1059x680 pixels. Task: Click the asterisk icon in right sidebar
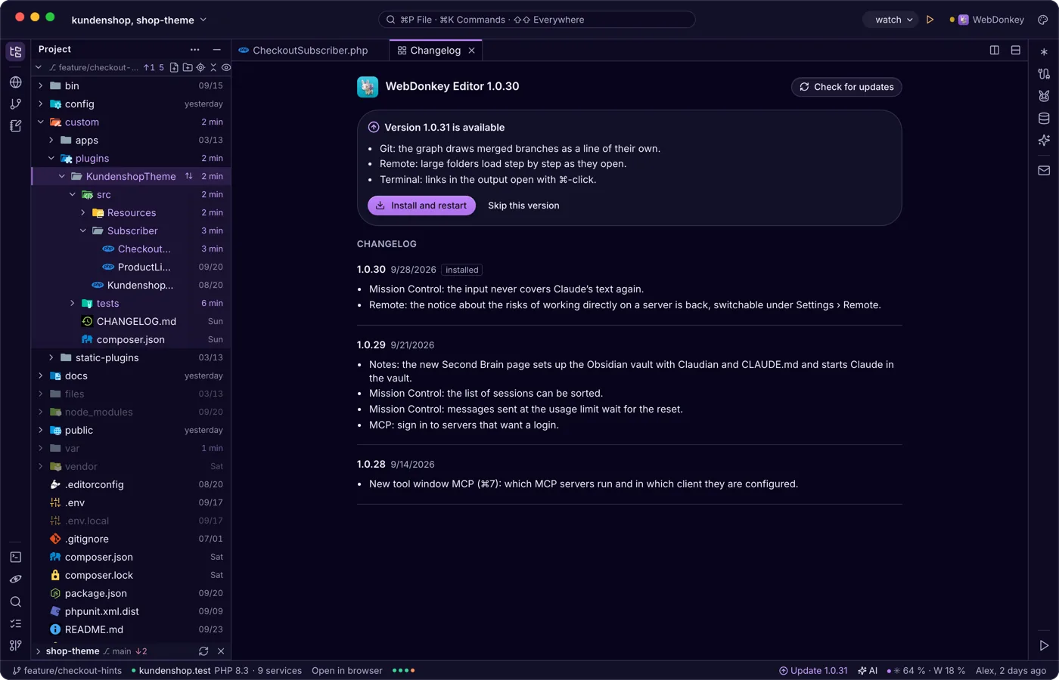[x=1044, y=52]
